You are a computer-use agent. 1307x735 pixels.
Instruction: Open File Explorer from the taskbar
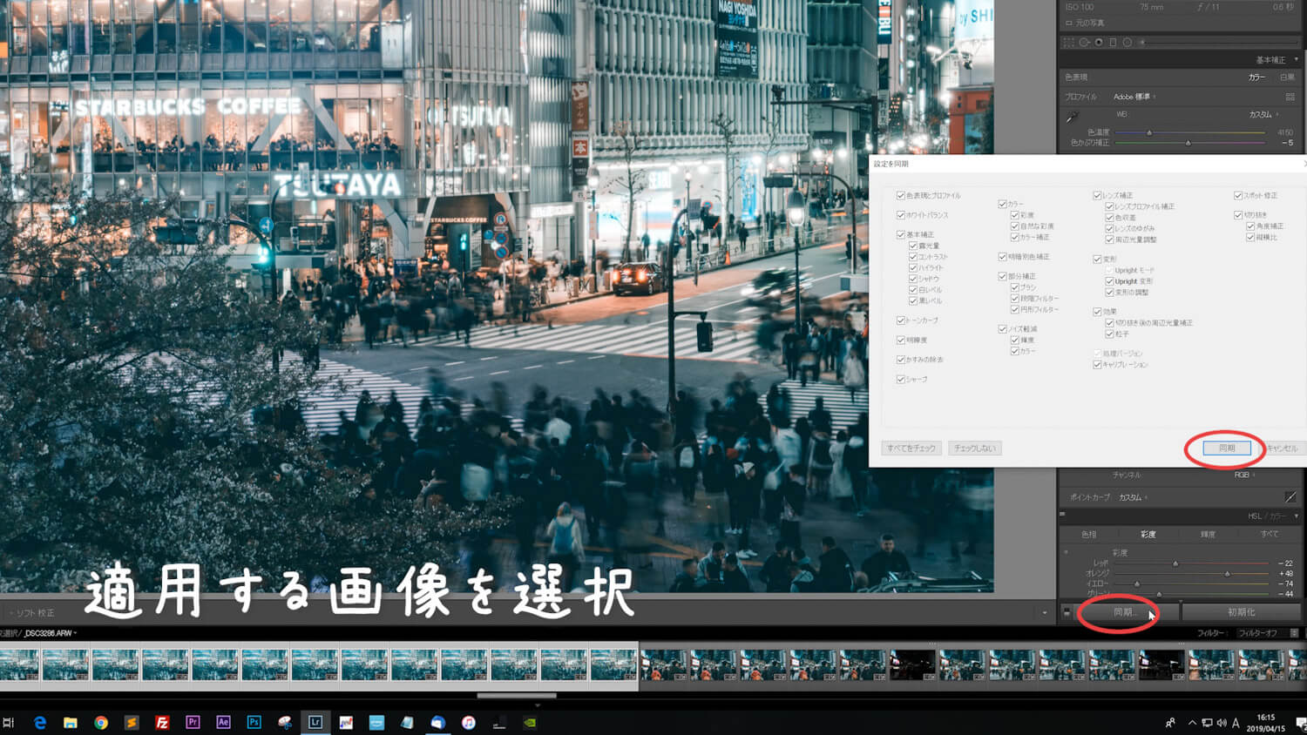click(x=71, y=723)
